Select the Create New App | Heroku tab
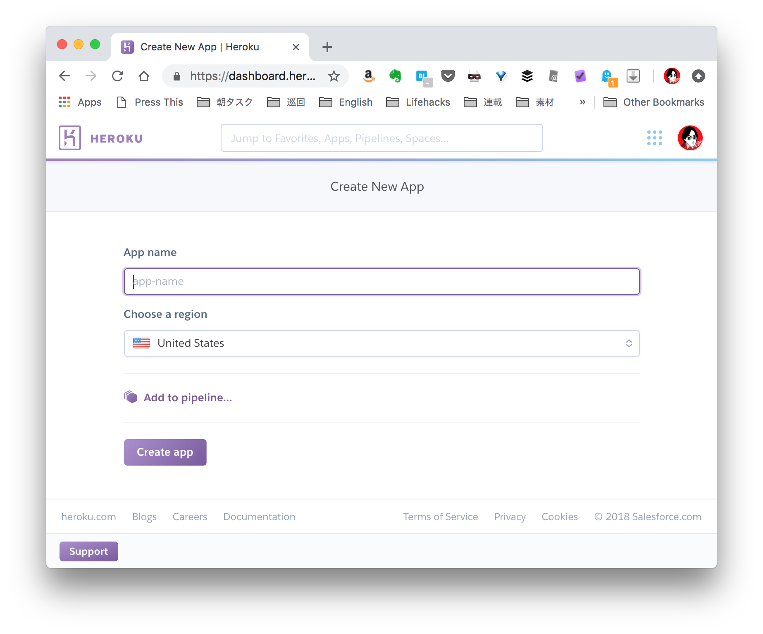 [x=210, y=47]
